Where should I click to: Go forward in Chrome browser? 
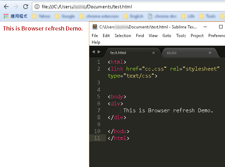tap(16, 7)
